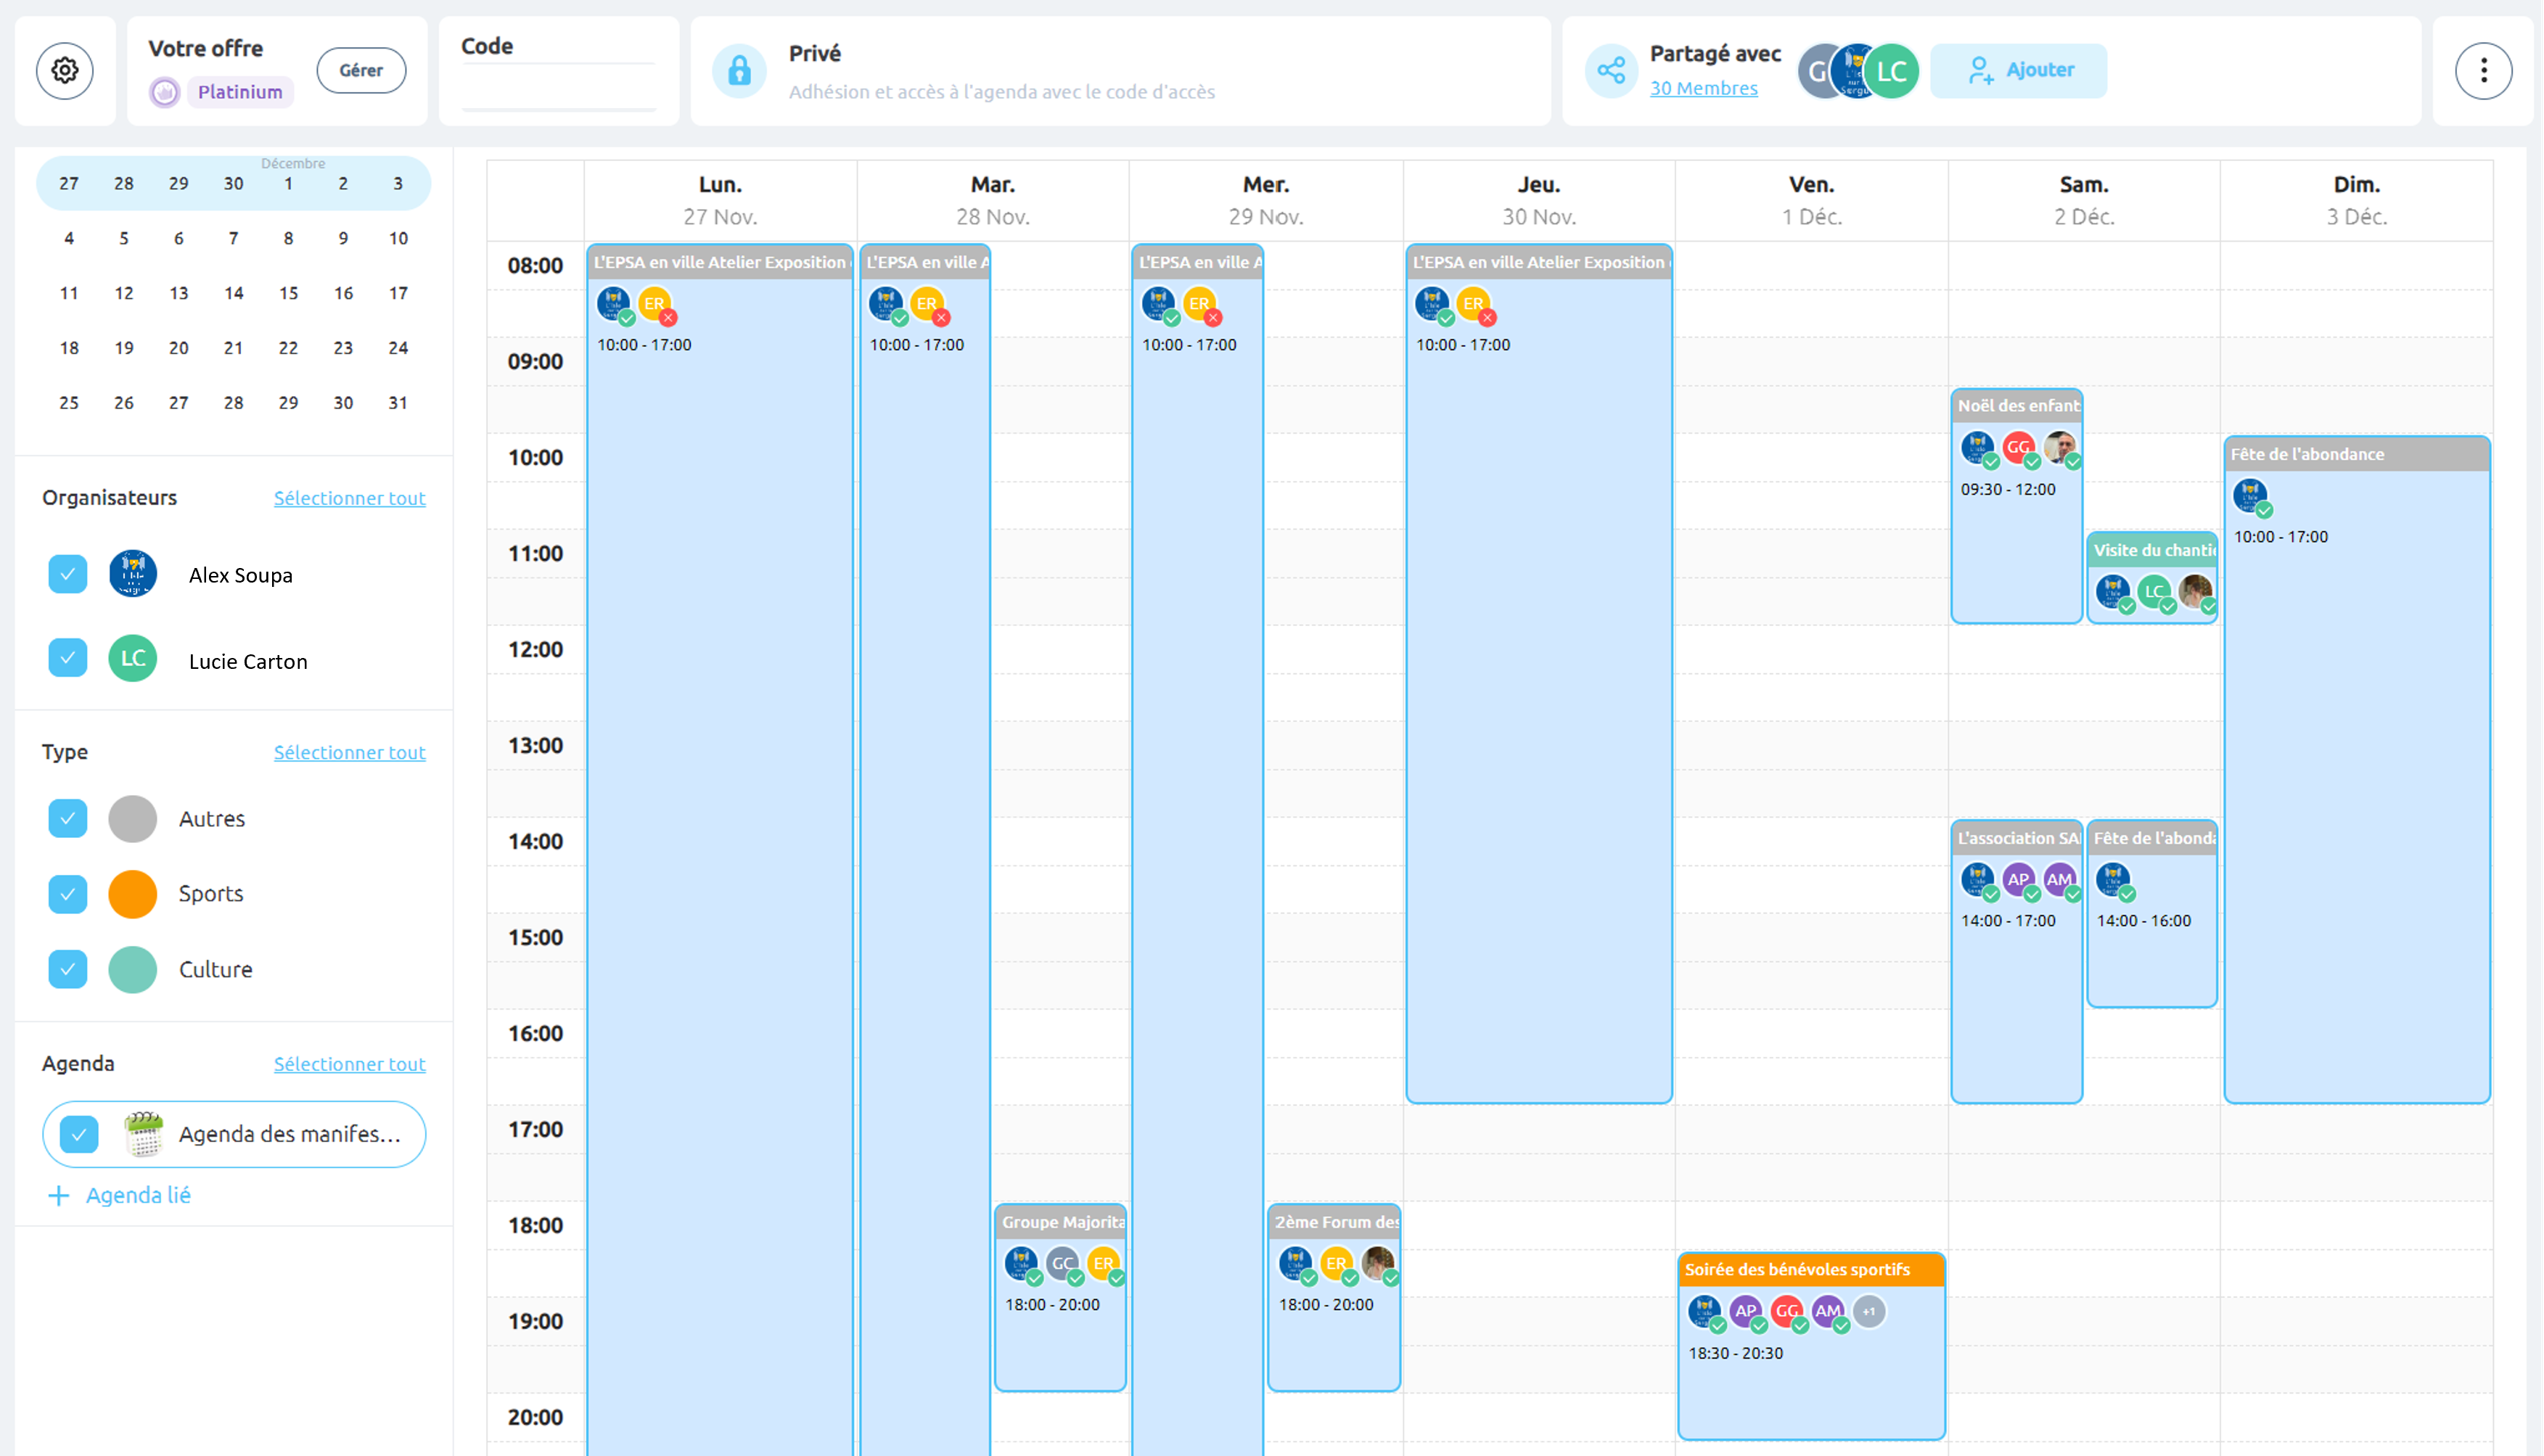Click the +1 attendees badge on Soirée des bénévoles

(x=1869, y=1311)
